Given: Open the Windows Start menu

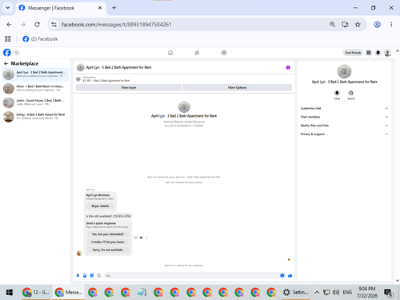Looking at the screenshot, I should (10, 293).
